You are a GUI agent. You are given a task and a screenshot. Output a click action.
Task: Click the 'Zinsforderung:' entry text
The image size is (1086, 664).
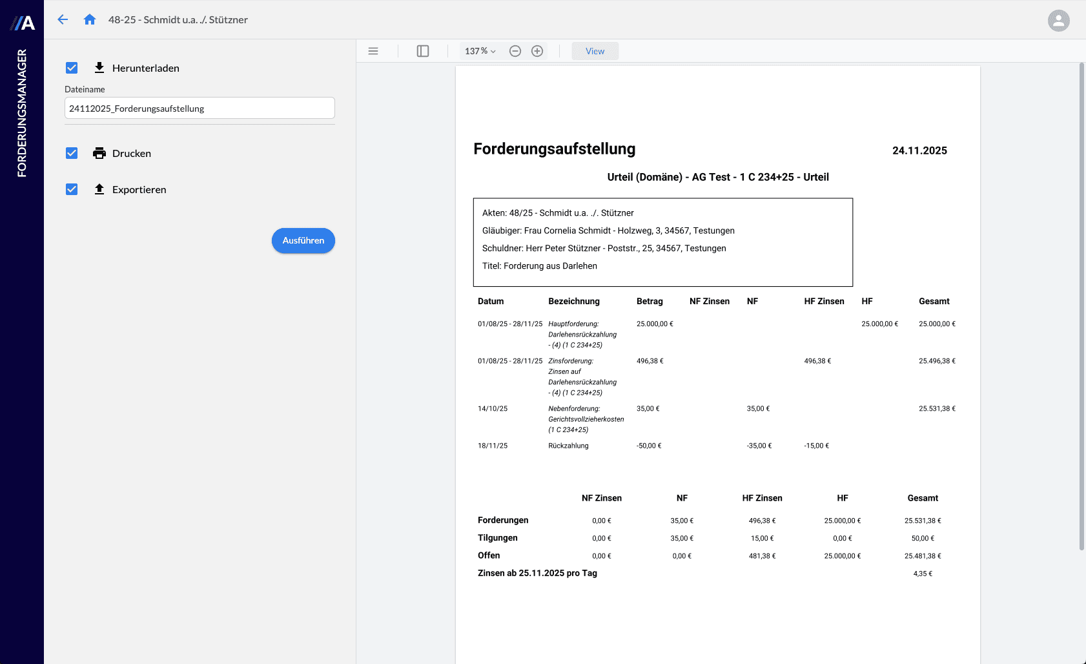point(571,361)
